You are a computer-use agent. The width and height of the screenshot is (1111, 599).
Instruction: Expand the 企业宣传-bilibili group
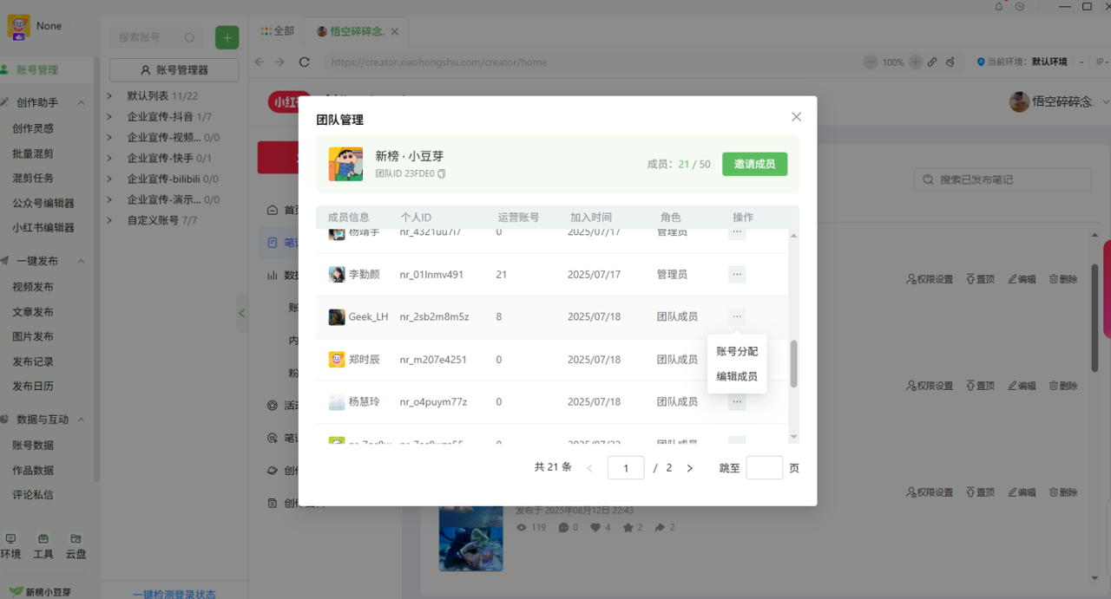[109, 179]
